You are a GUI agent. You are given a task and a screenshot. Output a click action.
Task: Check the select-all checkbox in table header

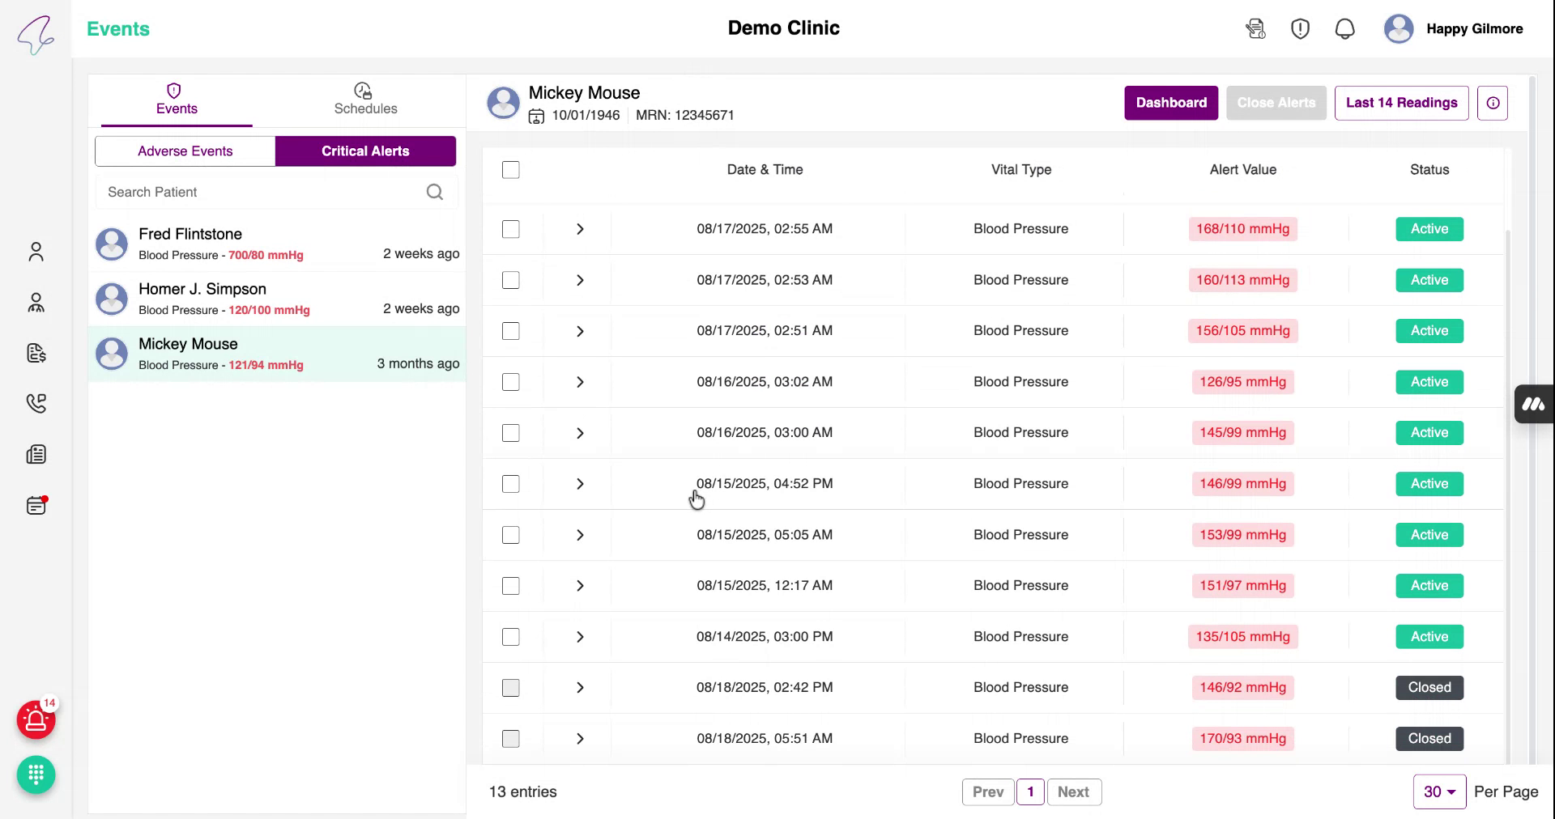511,170
